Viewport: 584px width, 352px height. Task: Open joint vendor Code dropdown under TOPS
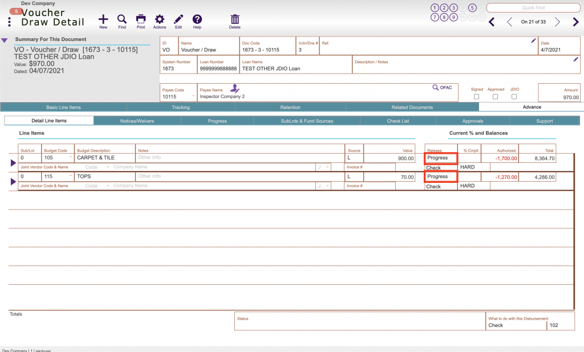pos(108,186)
